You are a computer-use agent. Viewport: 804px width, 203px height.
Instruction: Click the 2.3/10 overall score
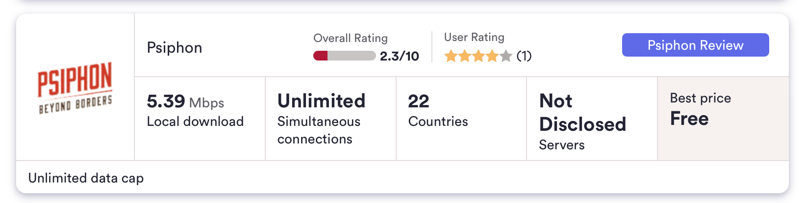(399, 56)
